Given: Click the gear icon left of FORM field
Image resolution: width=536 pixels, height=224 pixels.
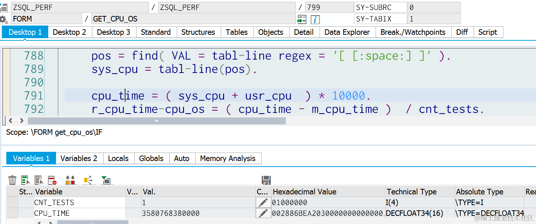Looking at the screenshot, I should pos(4,19).
